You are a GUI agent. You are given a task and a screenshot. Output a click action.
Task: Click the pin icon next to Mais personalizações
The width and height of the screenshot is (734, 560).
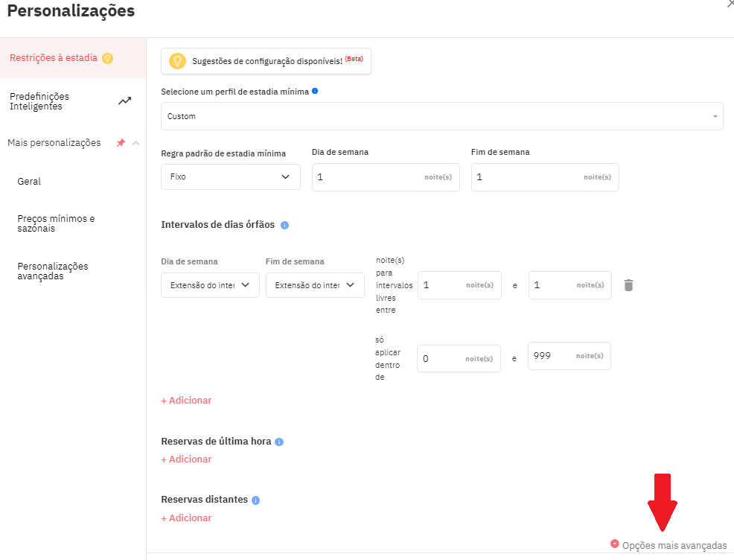(x=121, y=143)
